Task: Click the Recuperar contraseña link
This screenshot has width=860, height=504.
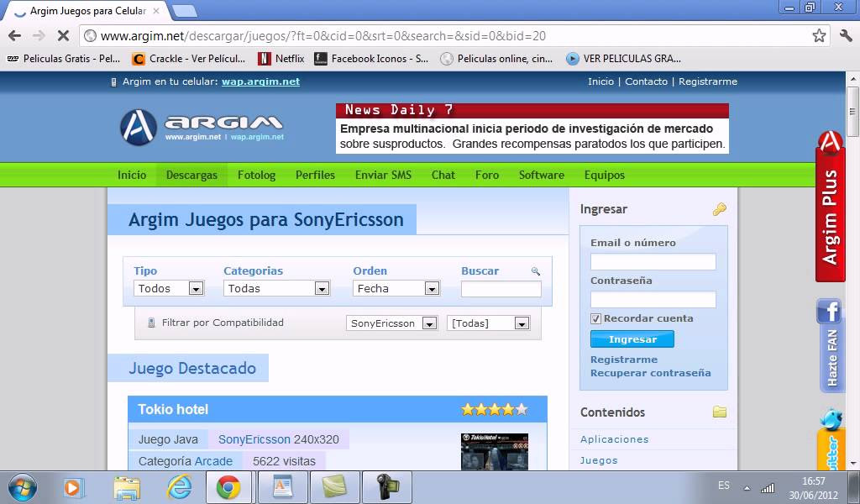Action: pyautogui.click(x=651, y=373)
